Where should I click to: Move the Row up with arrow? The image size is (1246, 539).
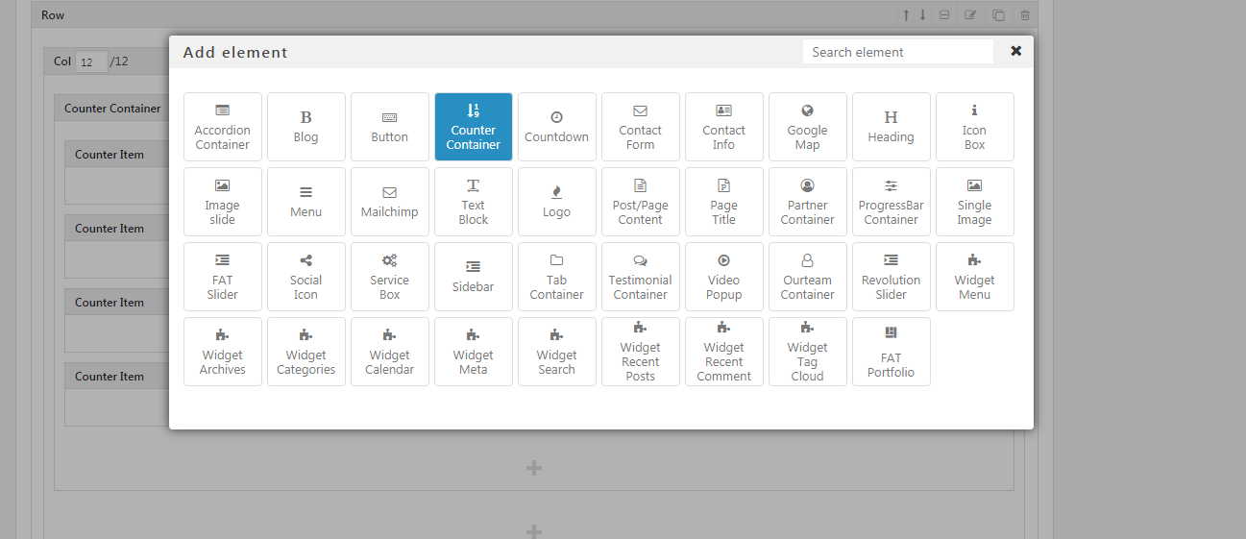(x=906, y=15)
